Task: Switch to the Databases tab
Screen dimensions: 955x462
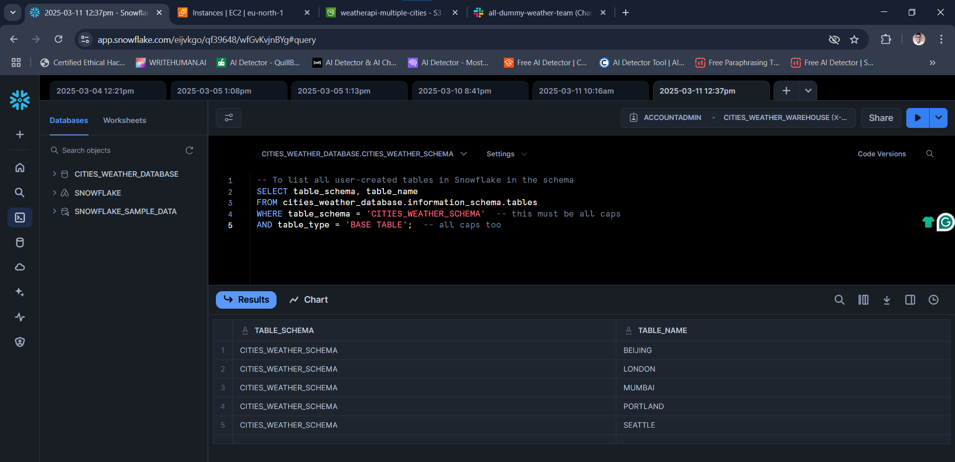Action: (x=69, y=120)
